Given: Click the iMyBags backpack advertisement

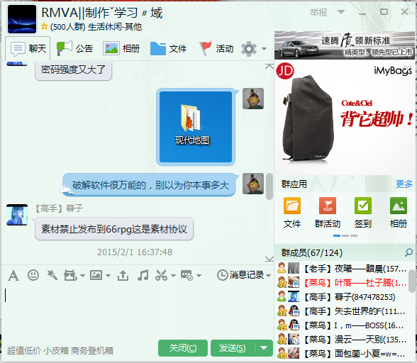Looking at the screenshot, I should point(345,117).
